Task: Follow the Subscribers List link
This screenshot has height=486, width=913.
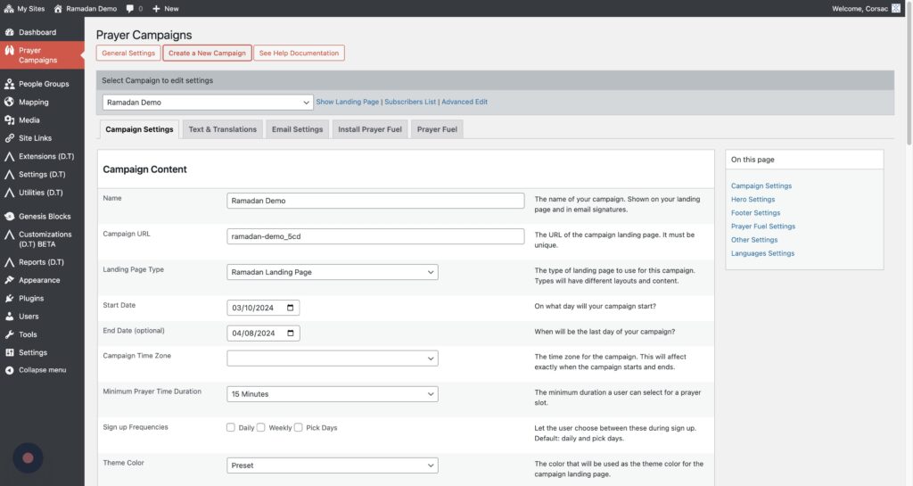Action: (411, 102)
